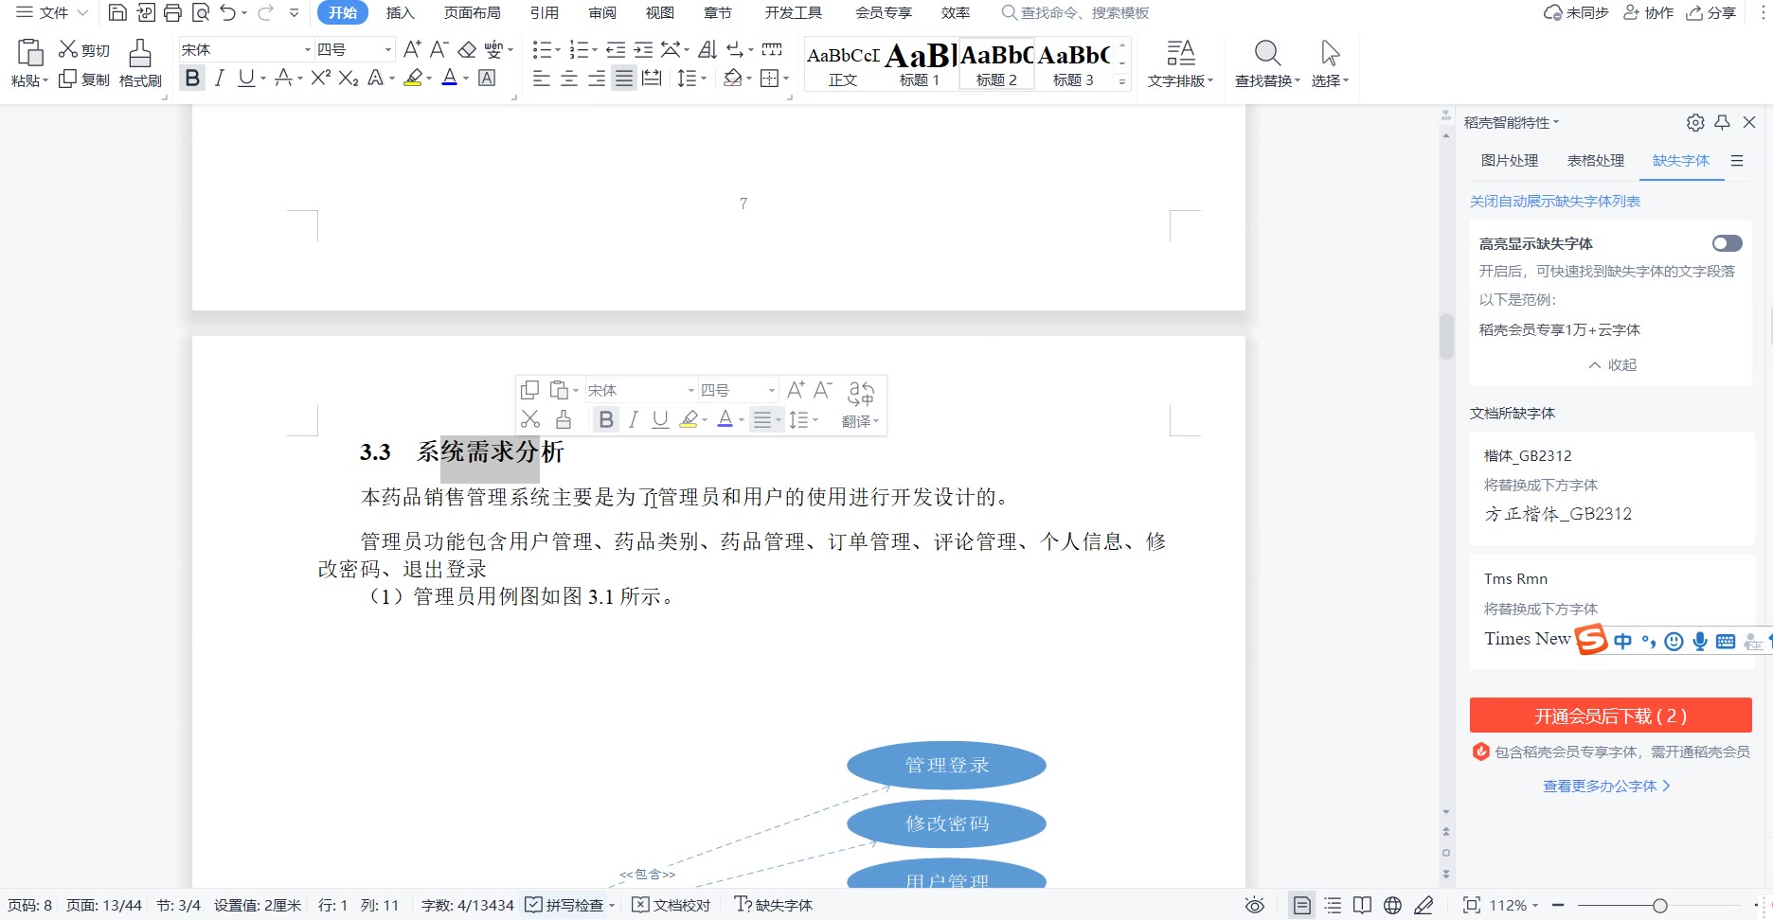Decrease font size in ribbon
Screen dimensions: 1773x920
click(x=439, y=49)
